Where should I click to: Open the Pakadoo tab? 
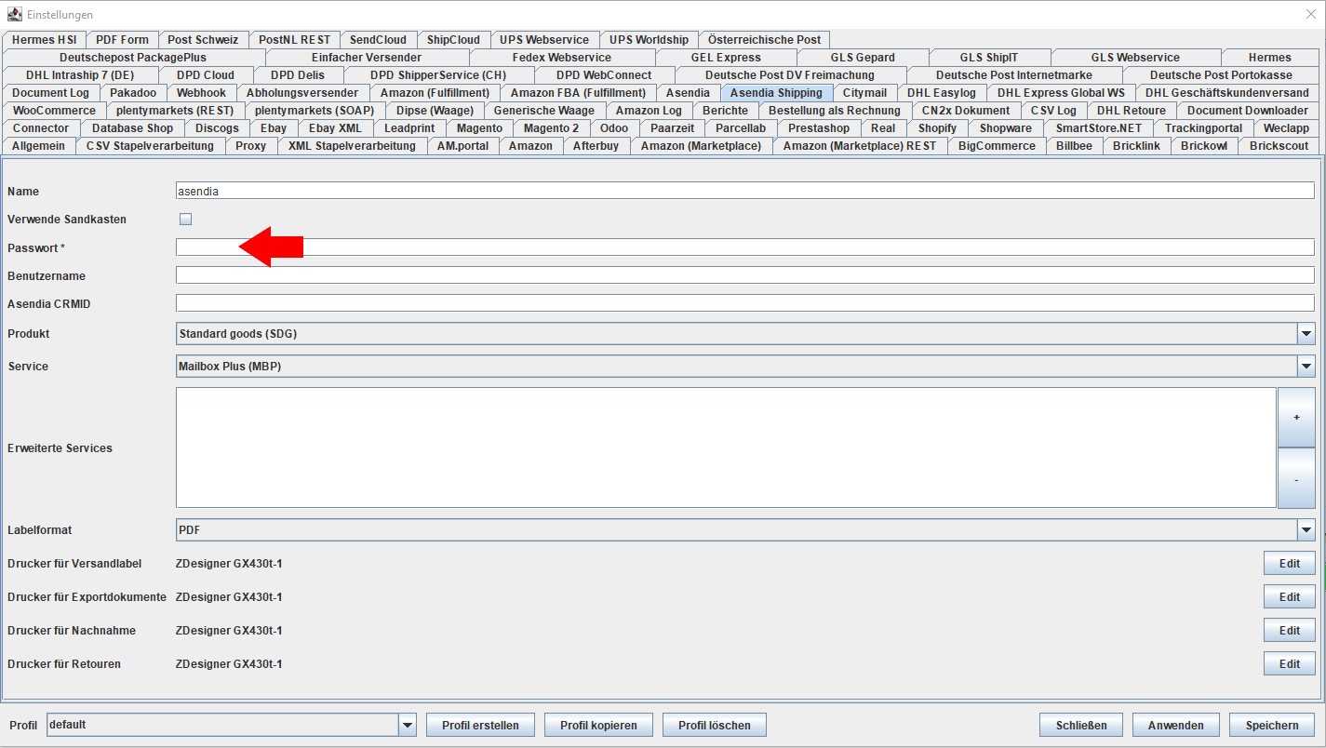click(x=133, y=93)
